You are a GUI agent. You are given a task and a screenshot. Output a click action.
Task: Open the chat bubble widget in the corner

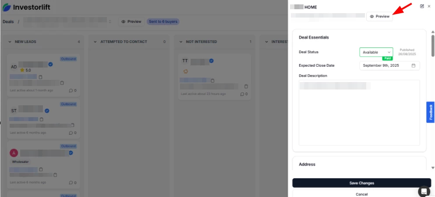pos(424,191)
